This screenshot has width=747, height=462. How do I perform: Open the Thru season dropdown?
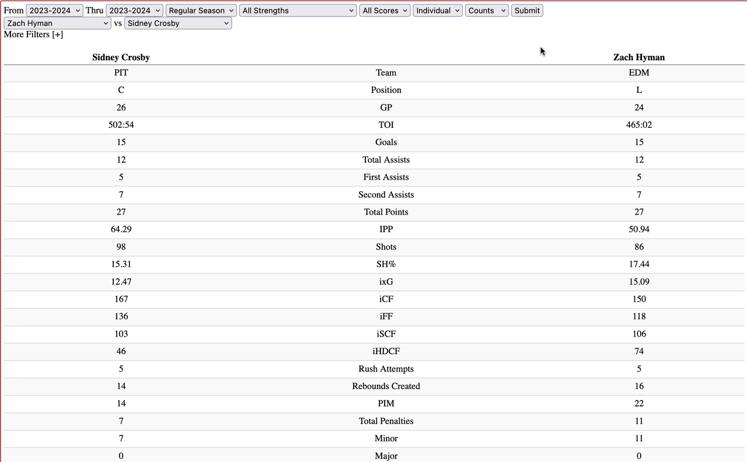(134, 10)
